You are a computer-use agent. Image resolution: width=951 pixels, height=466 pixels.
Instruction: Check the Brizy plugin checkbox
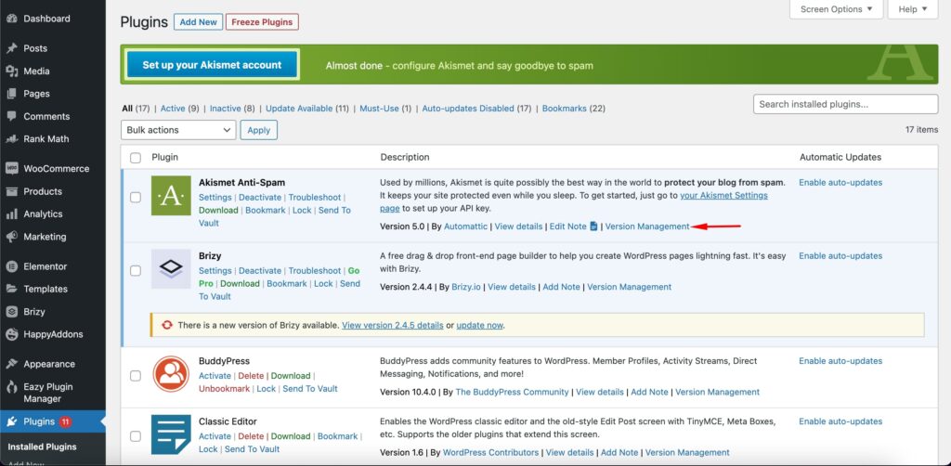point(136,270)
